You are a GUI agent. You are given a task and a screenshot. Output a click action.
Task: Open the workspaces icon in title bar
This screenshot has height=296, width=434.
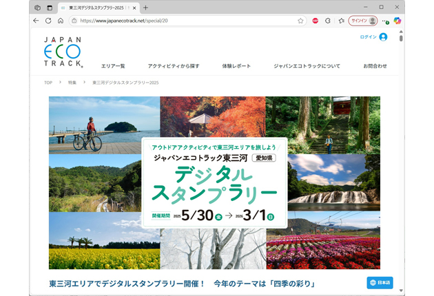click(37, 8)
